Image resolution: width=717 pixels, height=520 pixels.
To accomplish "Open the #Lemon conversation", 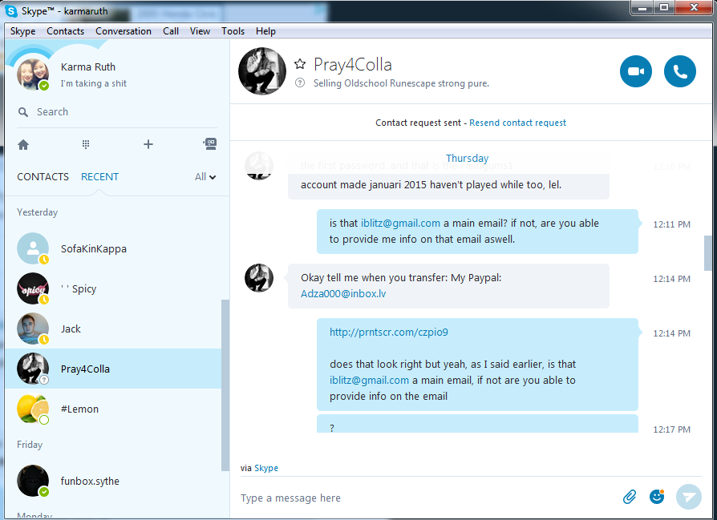I will click(113, 409).
